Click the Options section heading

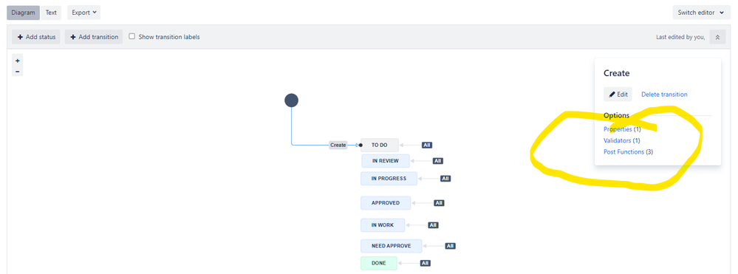(616, 115)
